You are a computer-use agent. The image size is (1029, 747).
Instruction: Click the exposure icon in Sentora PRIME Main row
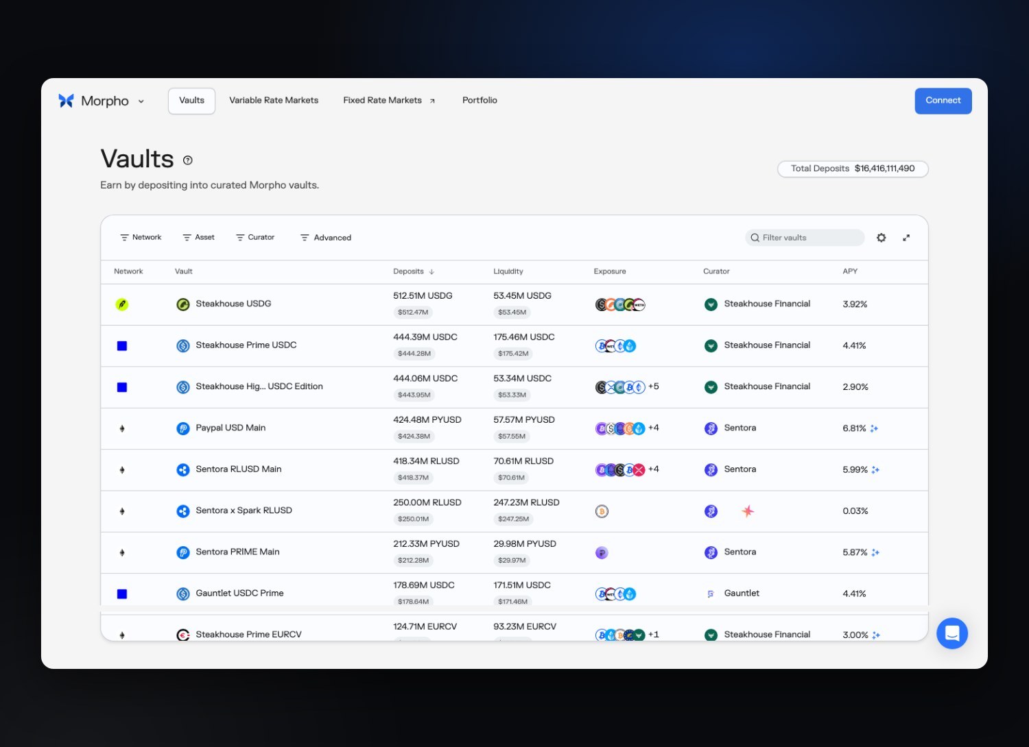click(x=602, y=552)
